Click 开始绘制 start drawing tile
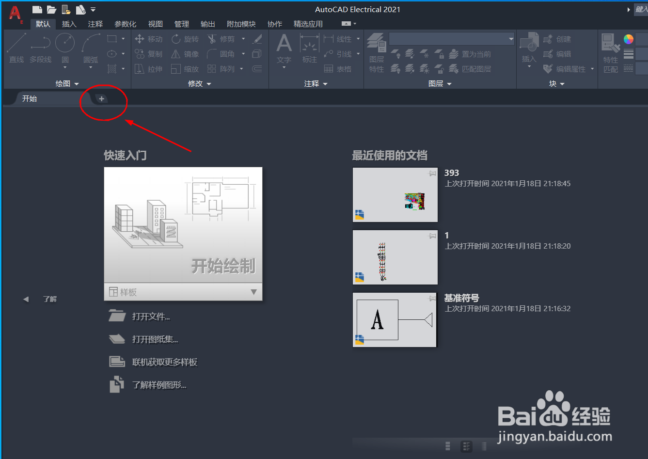648x459 pixels. click(183, 225)
